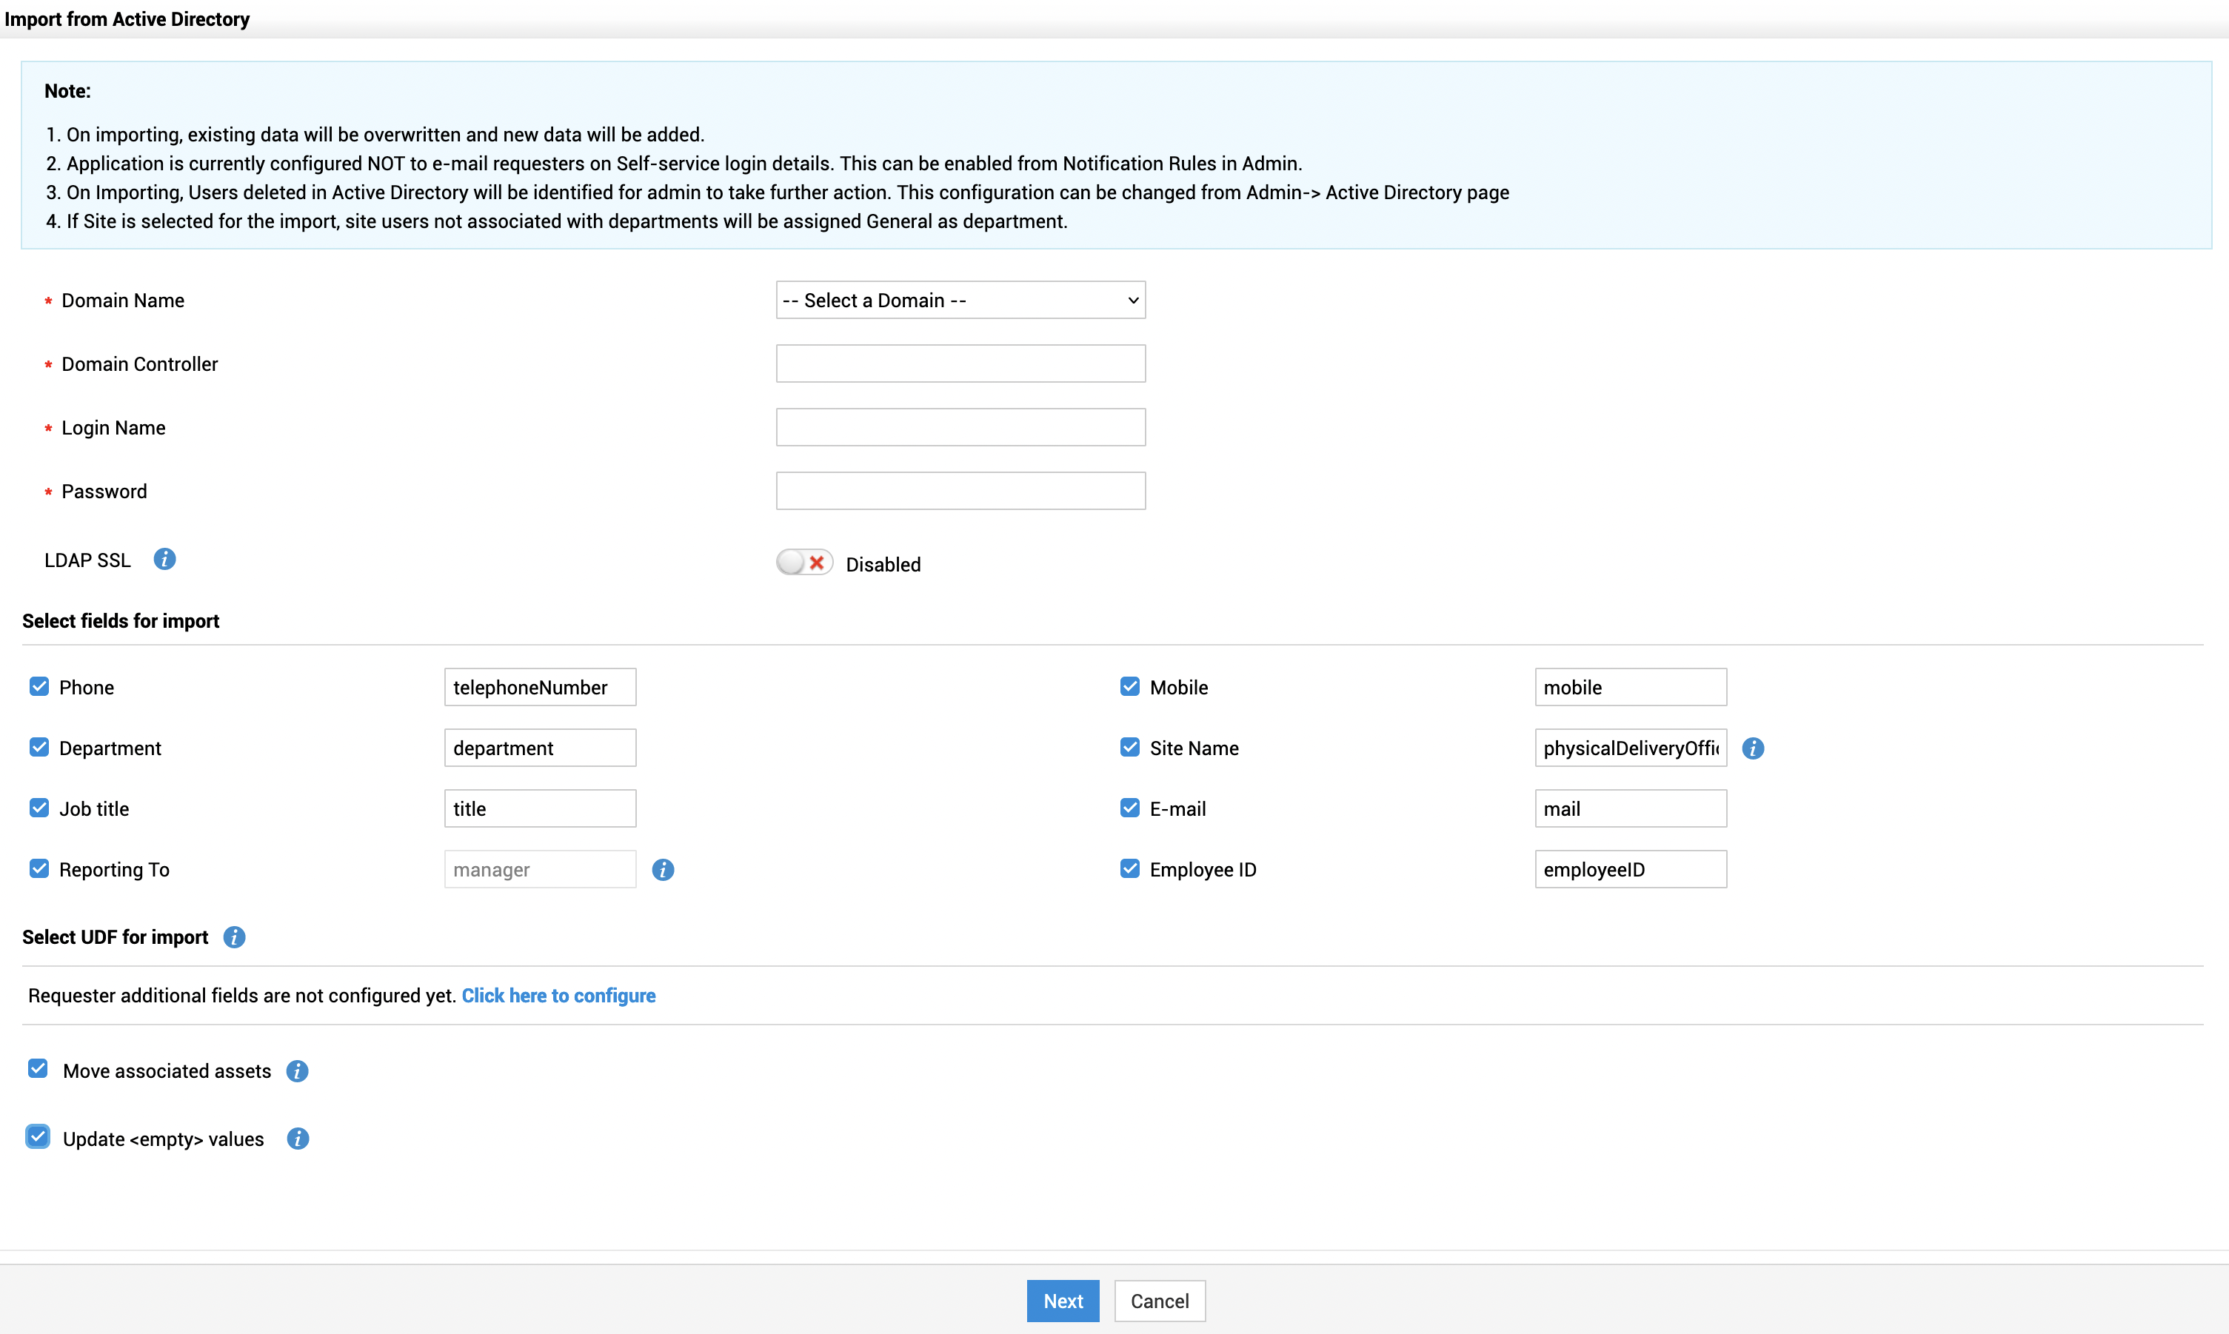Uncheck the Job title checkbox
Viewport: 2229px width, 1334px height.
coord(39,808)
